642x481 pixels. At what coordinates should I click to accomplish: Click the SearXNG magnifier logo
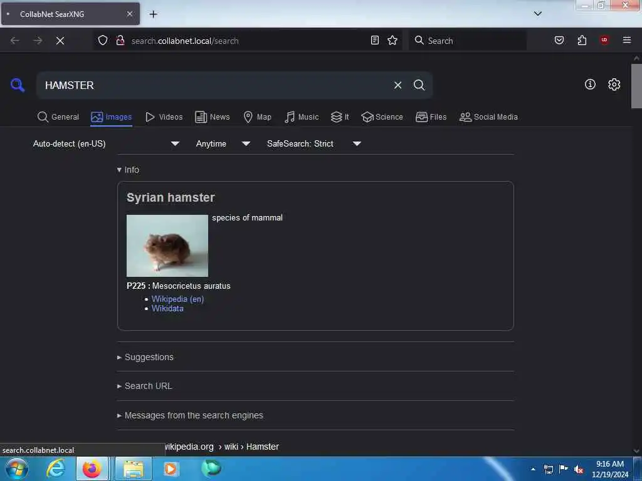(x=18, y=85)
